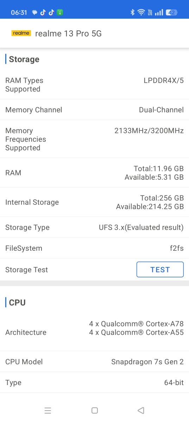Go to home screen via square button
Viewport: 189px width, 422px height.
(x=94, y=410)
